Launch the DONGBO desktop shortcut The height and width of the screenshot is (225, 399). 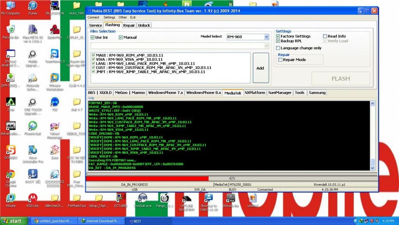coord(11,152)
